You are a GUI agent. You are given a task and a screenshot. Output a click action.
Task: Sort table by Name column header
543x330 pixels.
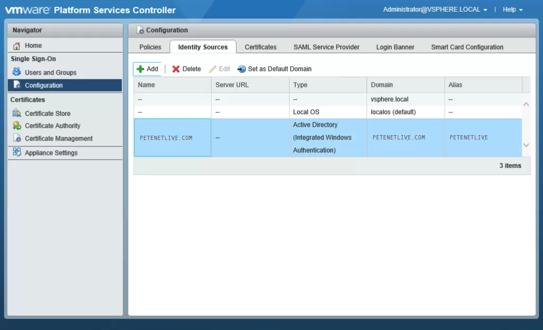click(x=173, y=85)
